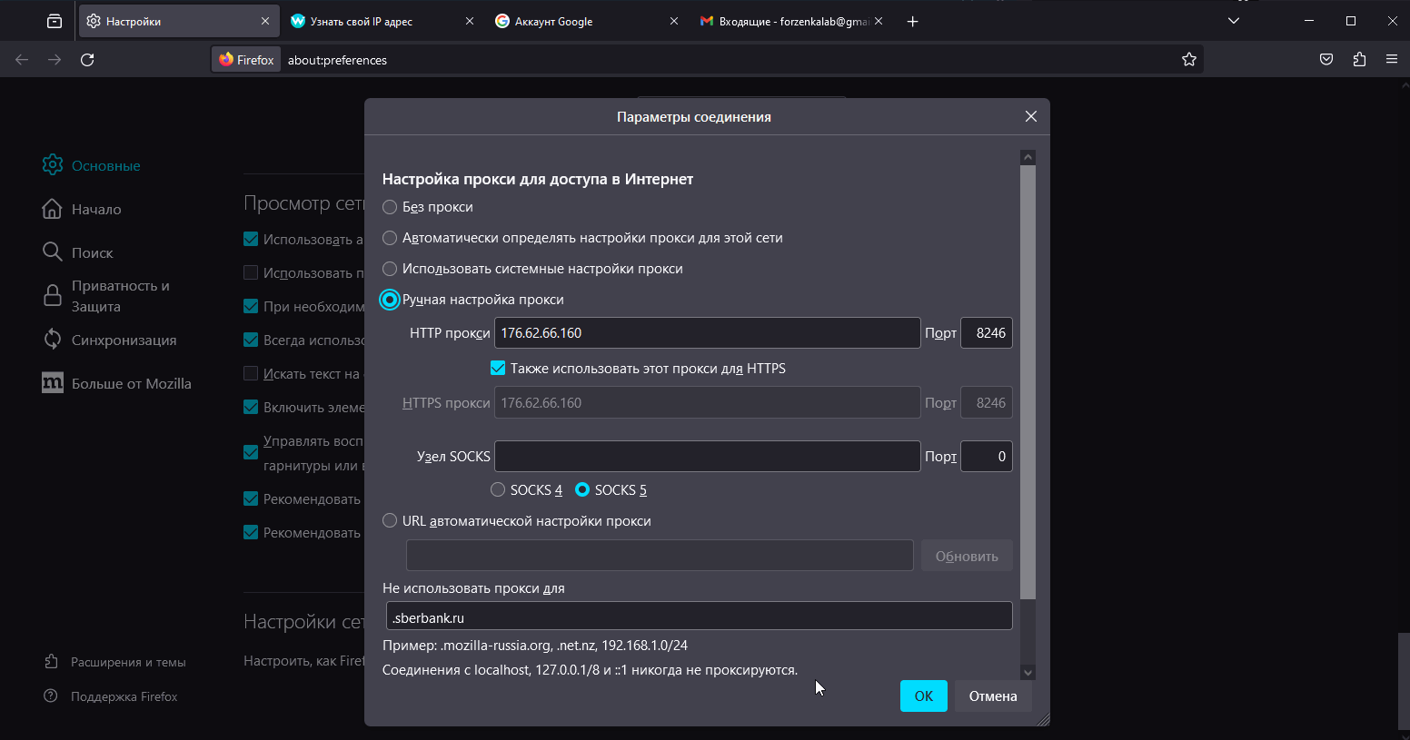Open the extensions puzzle icon
This screenshot has width=1410, height=740.
pos(1359,60)
